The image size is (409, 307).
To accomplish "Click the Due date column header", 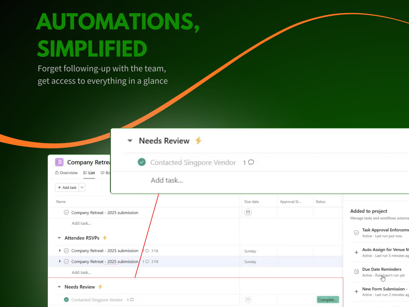I will point(252,201).
